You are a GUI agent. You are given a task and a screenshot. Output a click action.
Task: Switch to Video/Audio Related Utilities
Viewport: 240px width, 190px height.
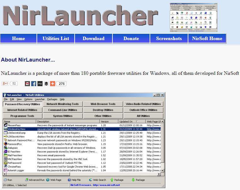tap(143, 104)
